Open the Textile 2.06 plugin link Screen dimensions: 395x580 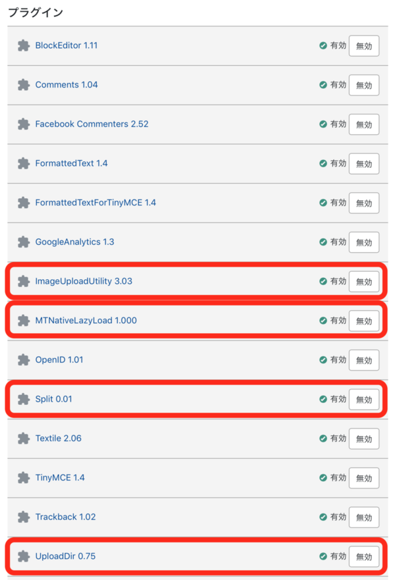point(59,438)
